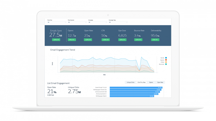Click the Sends legend color swatch
The width and height of the screenshot is (216, 121).
(x=166, y=57)
